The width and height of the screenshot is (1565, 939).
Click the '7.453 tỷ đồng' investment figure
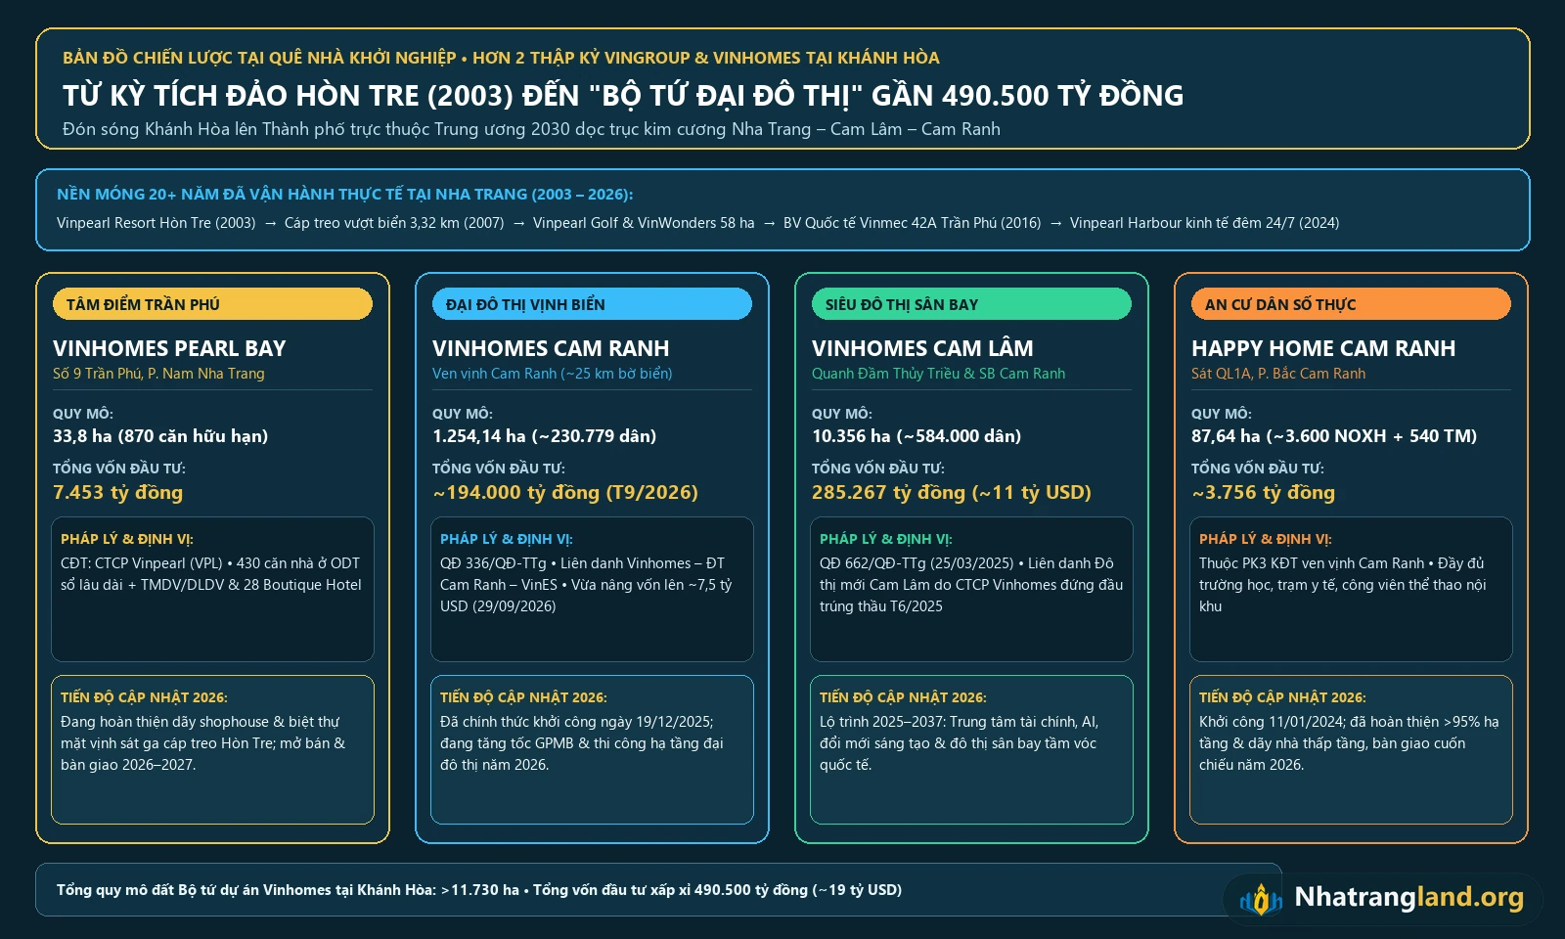(x=118, y=492)
